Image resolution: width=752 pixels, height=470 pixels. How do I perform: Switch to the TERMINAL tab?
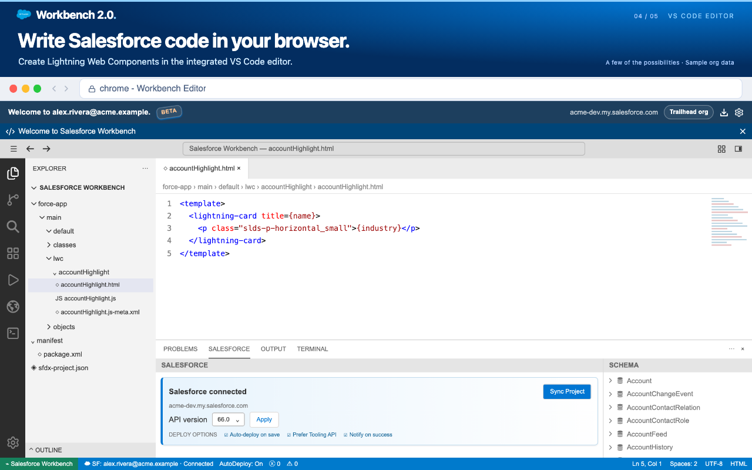pyautogui.click(x=313, y=349)
